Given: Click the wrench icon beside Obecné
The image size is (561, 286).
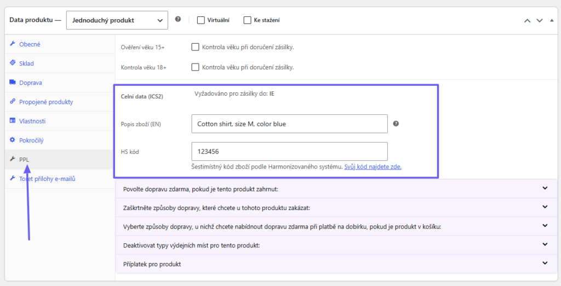Looking at the screenshot, I should pyautogui.click(x=13, y=44).
